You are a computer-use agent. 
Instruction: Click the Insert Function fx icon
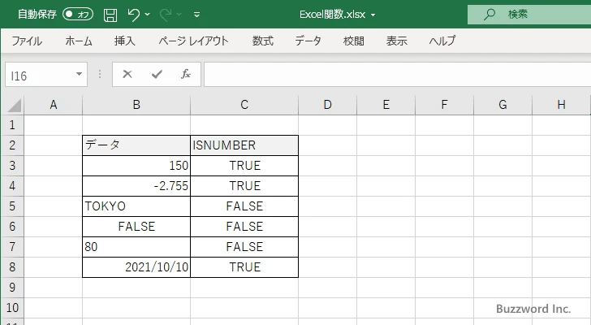pos(186,74)
